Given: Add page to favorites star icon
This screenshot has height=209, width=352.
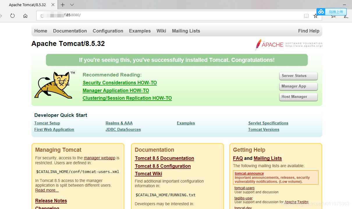Looking at the screenshot, I should [x=316, y=16].
